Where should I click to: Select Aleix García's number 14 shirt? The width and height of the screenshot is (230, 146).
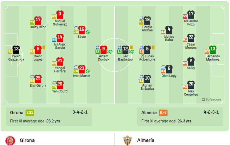[x=60, y=38]
